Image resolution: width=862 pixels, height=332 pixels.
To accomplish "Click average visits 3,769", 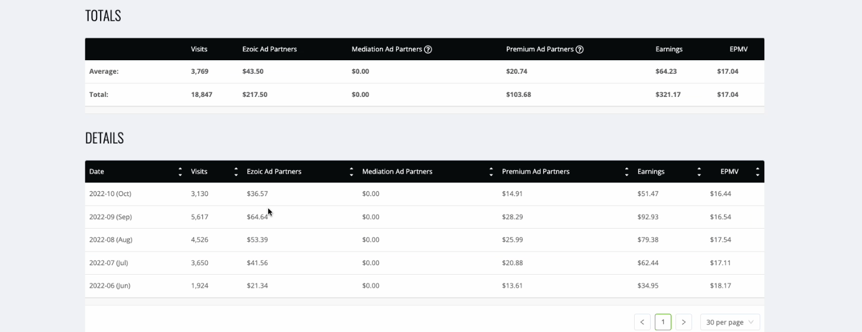I will (200, 71).
